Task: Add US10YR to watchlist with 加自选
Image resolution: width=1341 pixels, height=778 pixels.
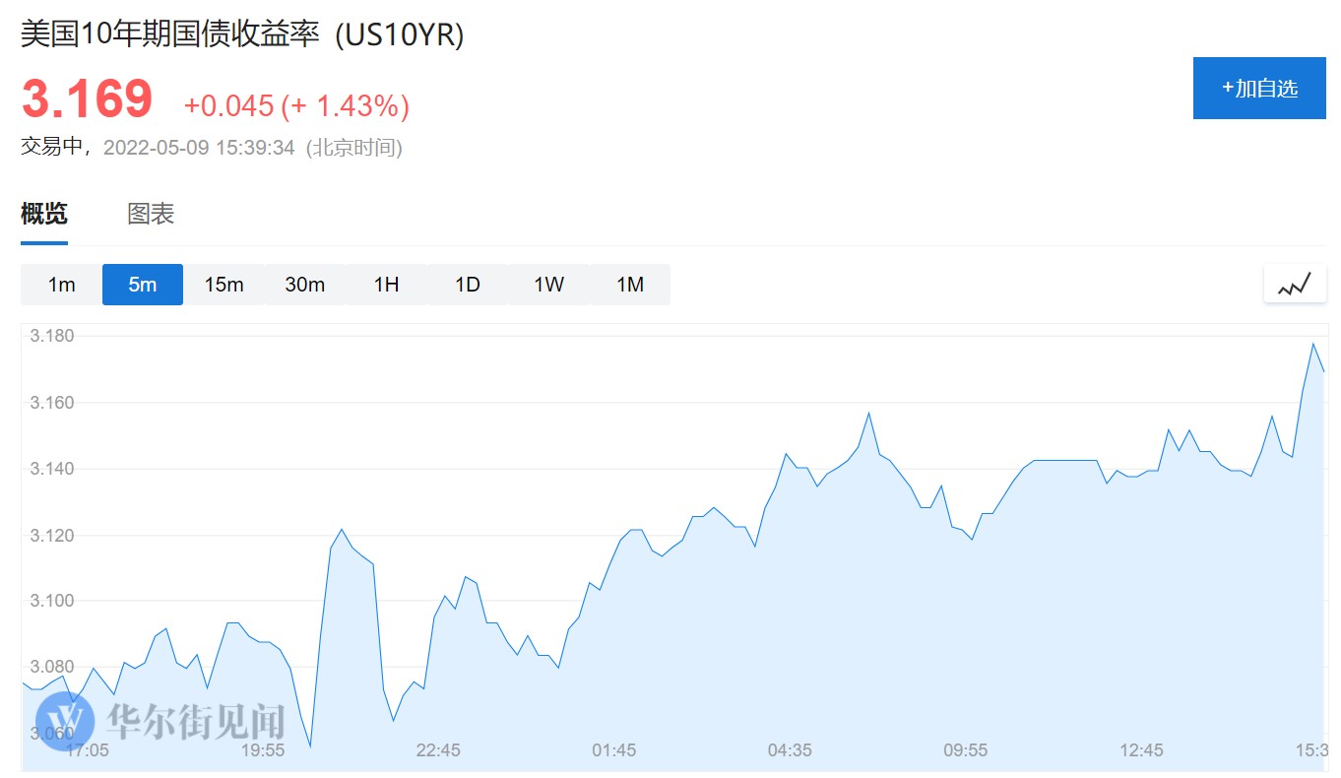Action: point(1259,89)
